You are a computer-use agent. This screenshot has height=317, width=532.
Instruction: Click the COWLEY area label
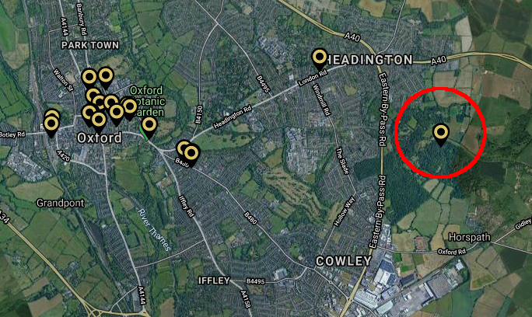(344, 261)
